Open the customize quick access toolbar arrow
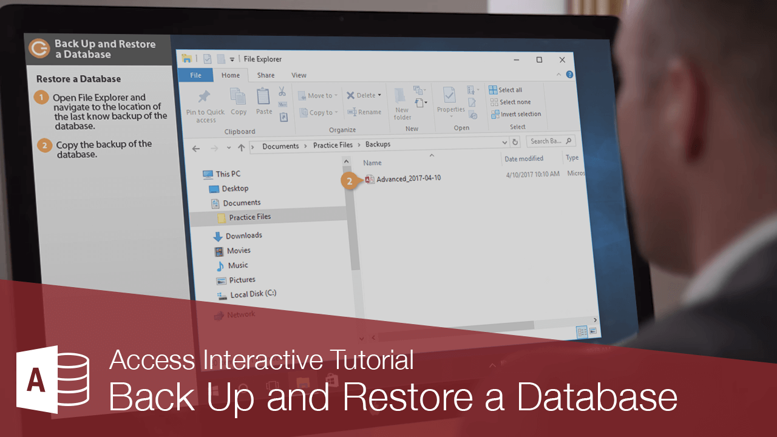The height and width of the screenshot is (437, 777). 232,59
